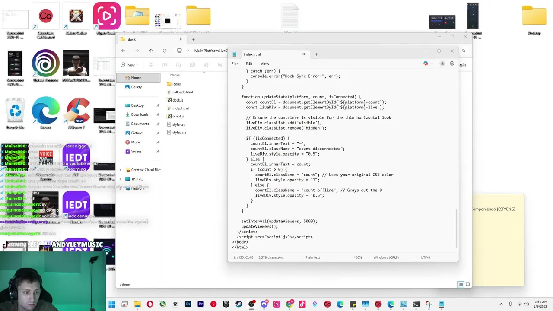Open Videos in Explorer quick access
Image resolution: width=553 pixels, height=311 pixels.
pyautogui.click(x=138, y=151)
